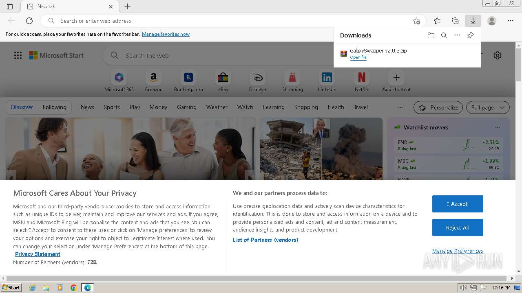Open Chrome from taskbar
Viewport: 522px width, 293px height.
click(x=74, y=288)
